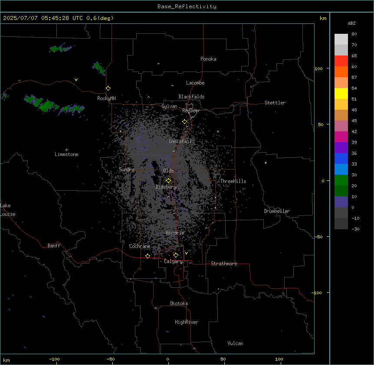Select the yellow diamond marker below Cochrane

tap(148, 256)
